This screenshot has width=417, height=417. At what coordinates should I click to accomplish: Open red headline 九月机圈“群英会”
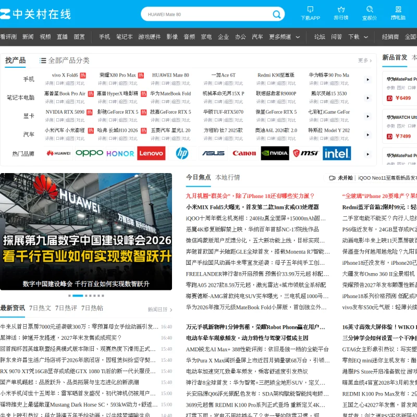(250, 196)
